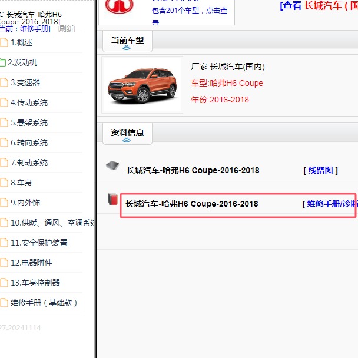Click the red book icon for 维修手册 row
Viewport: 358px width, 358px height.
pyautogui.click(x=113, y=199)
